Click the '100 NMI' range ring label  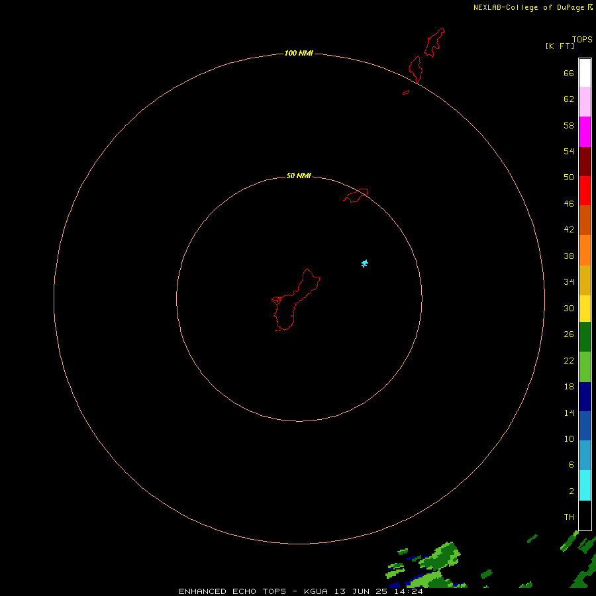coord(299,53)
